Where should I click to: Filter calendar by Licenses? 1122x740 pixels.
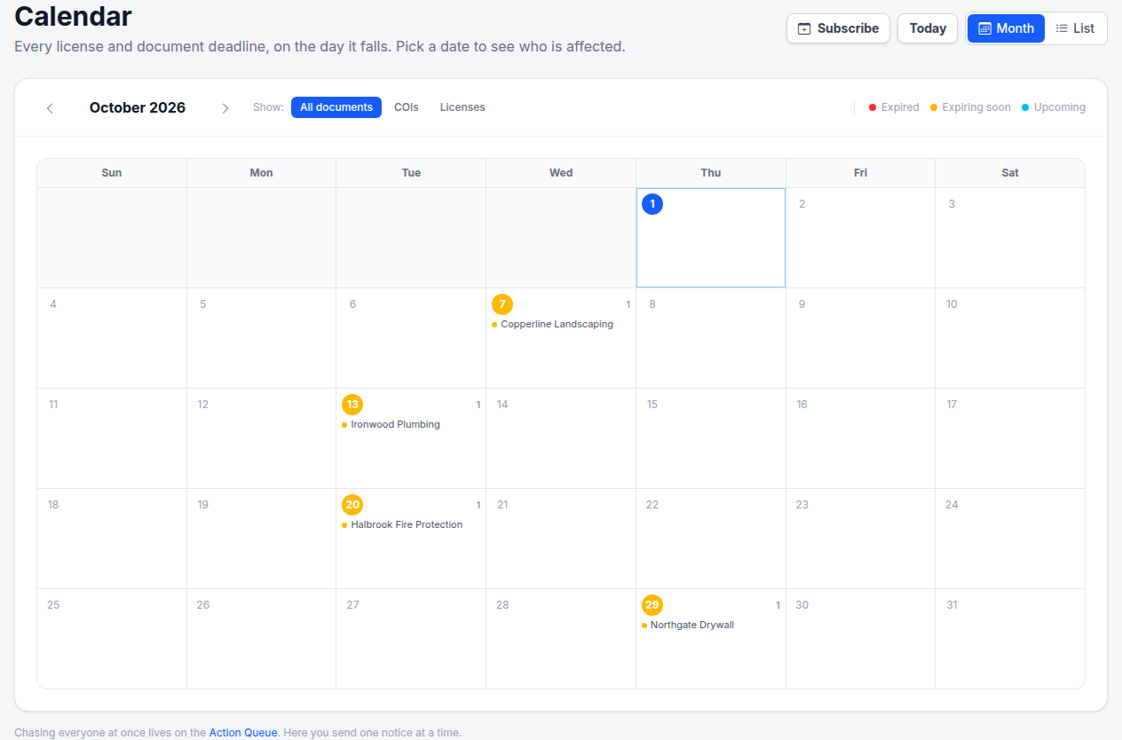(x=462, y=107)
